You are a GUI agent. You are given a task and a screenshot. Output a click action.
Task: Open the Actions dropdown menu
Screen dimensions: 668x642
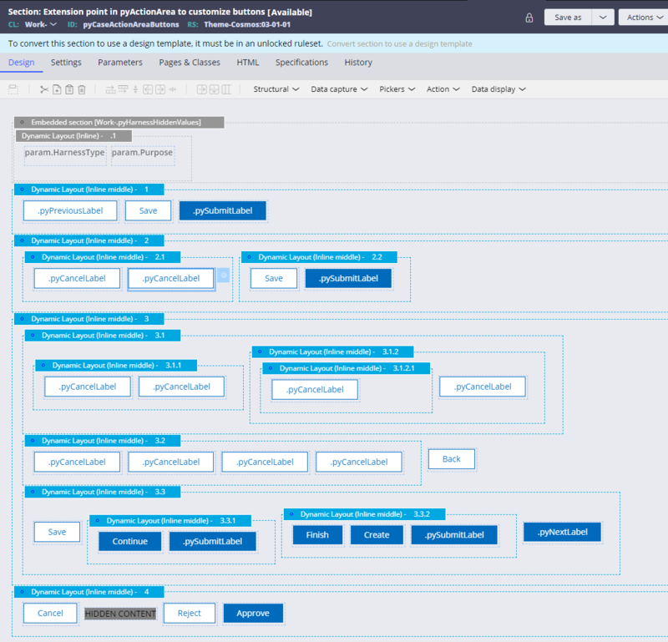pyautogui.click(x=643, y=18)
